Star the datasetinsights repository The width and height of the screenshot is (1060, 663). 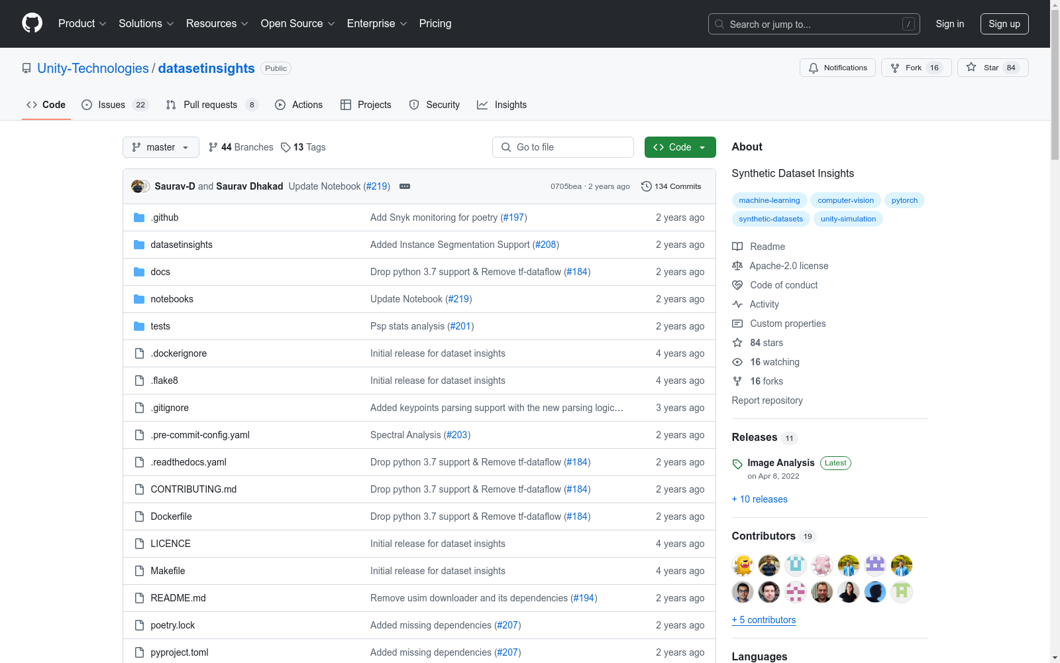(x=992, y=68)
